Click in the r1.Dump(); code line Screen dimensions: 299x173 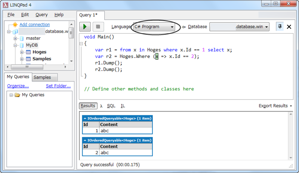point(108,63)
